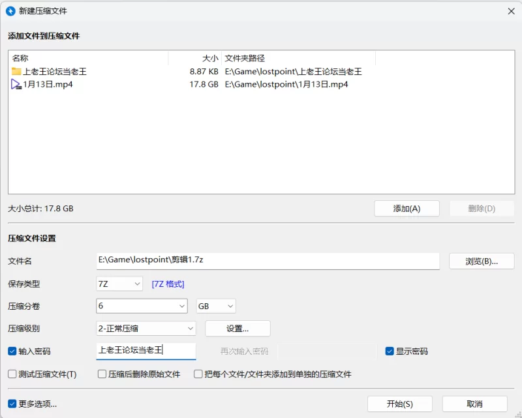The width and height of the screenshot is (522, 418).
Task: Check 压缩后删除原始文件 option
Action: pos(102,374)
